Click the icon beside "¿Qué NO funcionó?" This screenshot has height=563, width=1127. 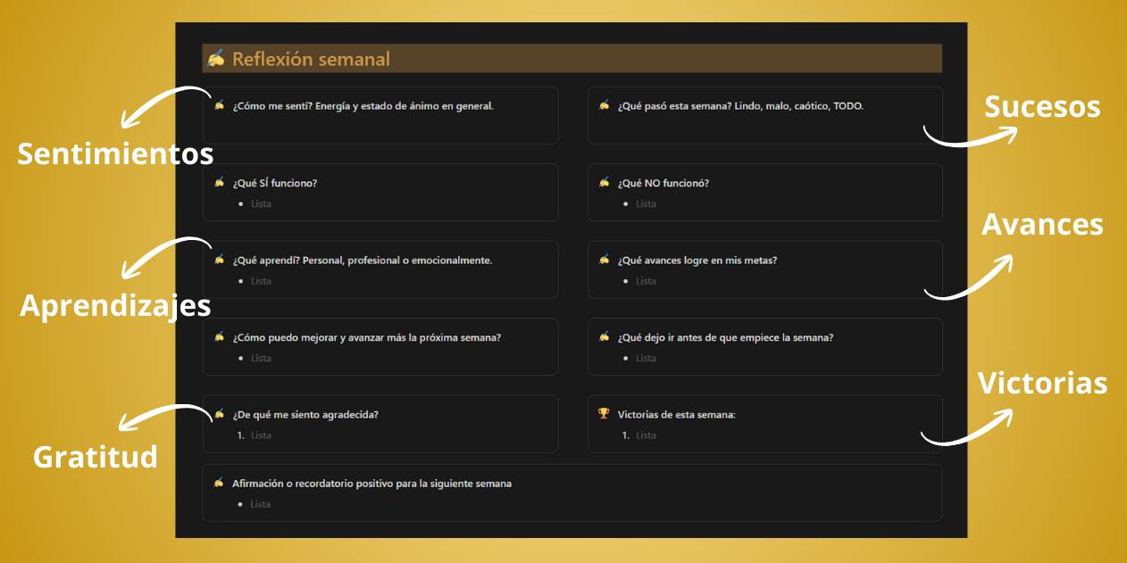(x=605, y=183)
